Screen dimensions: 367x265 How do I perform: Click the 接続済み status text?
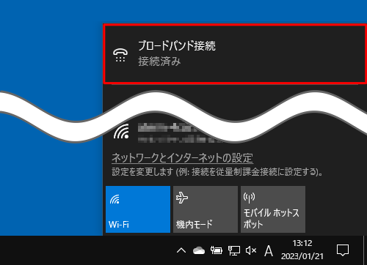pos(159,61)
